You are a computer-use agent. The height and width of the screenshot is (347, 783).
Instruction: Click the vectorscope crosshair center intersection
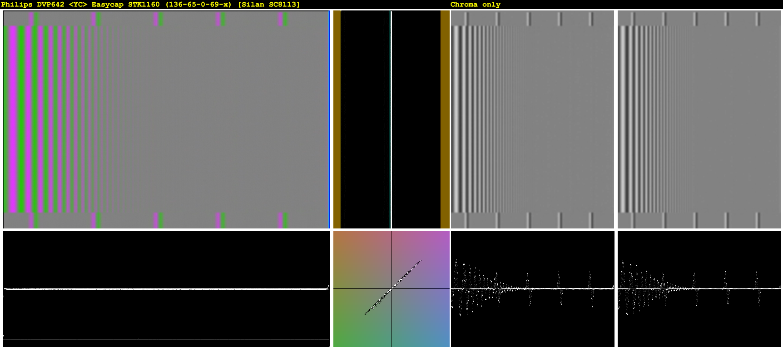point(391,288)
